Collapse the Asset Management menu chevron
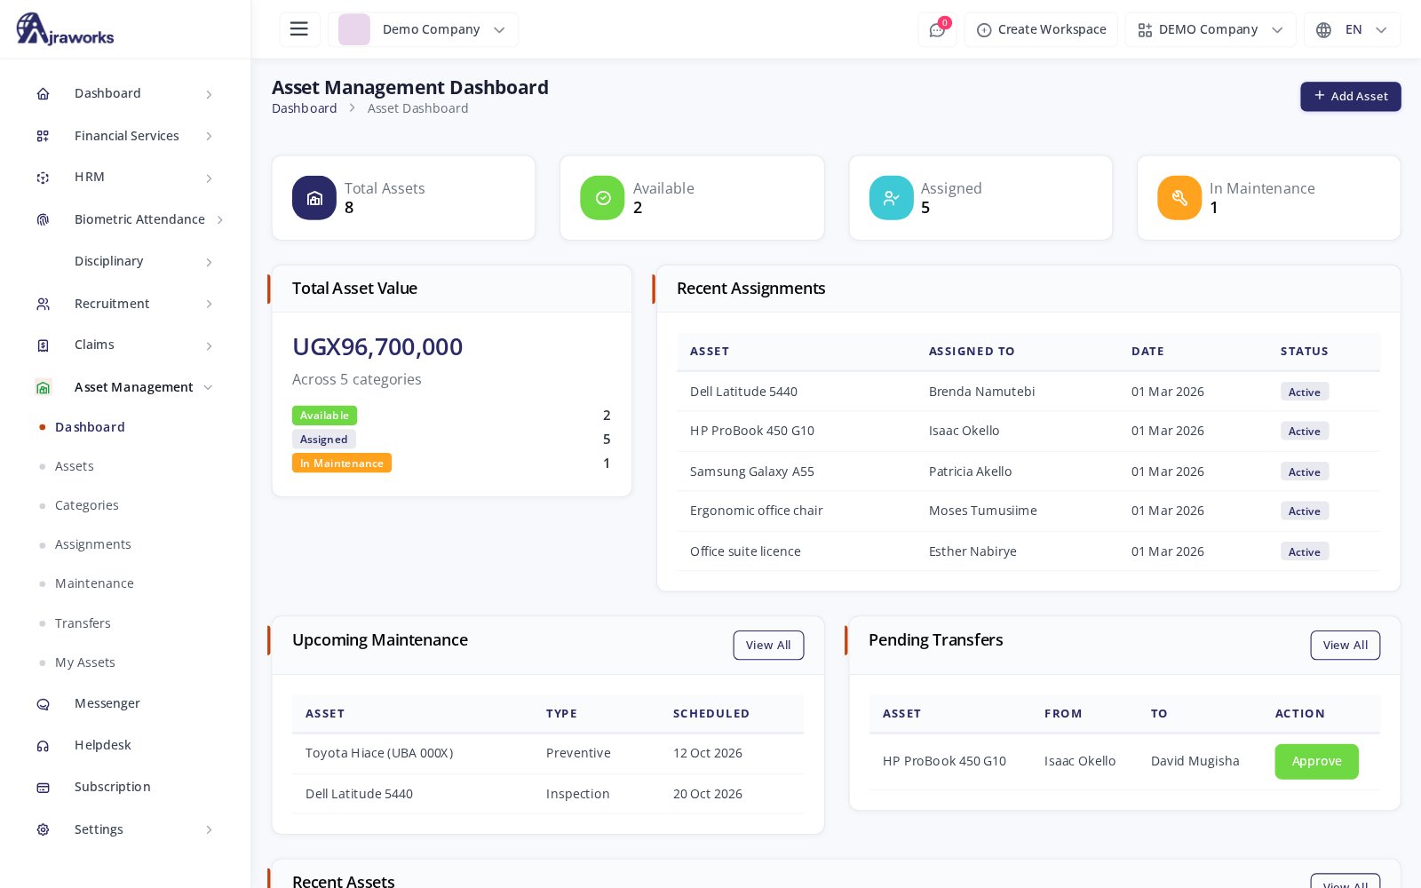This screenshot has height=888, width=1421. coord(208,387)
